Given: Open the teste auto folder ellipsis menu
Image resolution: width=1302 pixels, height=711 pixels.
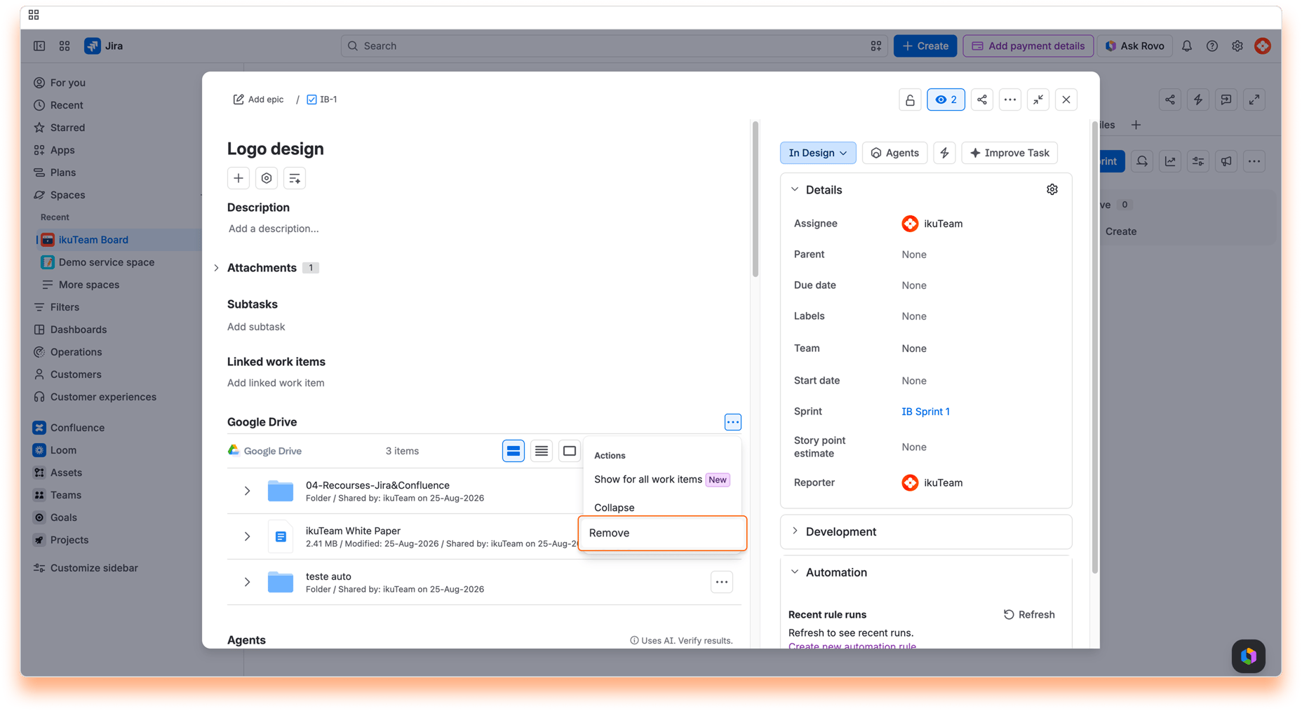Looking at the screenshot, I should click(x=721, y=582).
